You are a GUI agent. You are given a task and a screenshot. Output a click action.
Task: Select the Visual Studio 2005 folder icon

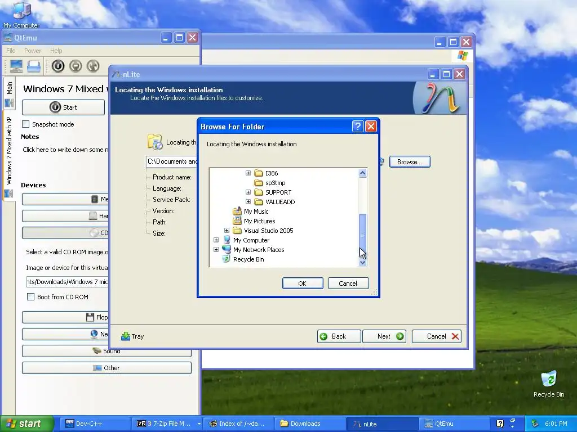tap(237, 230)
